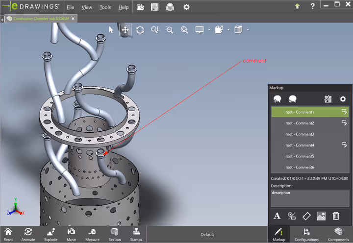The image size is (353, 243).
Task: Click the question mark help icon
Action: point(312,6)
